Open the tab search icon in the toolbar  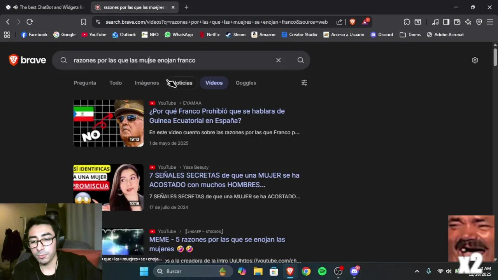418,22
